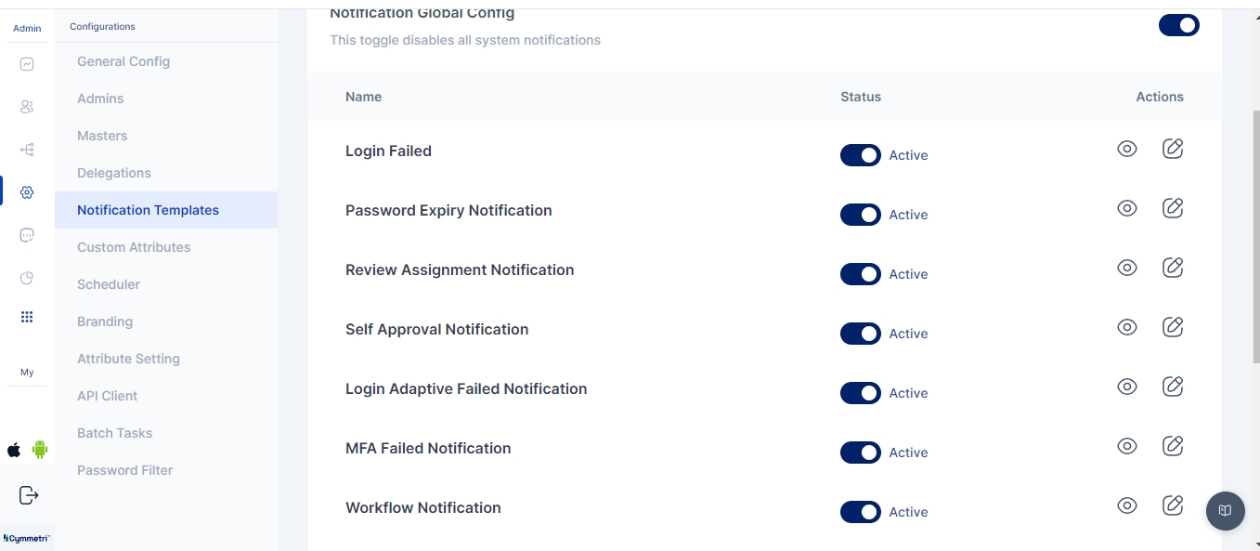Open the Scheduler configuration page
This screenshot has width=1260, height=551.
109,284
